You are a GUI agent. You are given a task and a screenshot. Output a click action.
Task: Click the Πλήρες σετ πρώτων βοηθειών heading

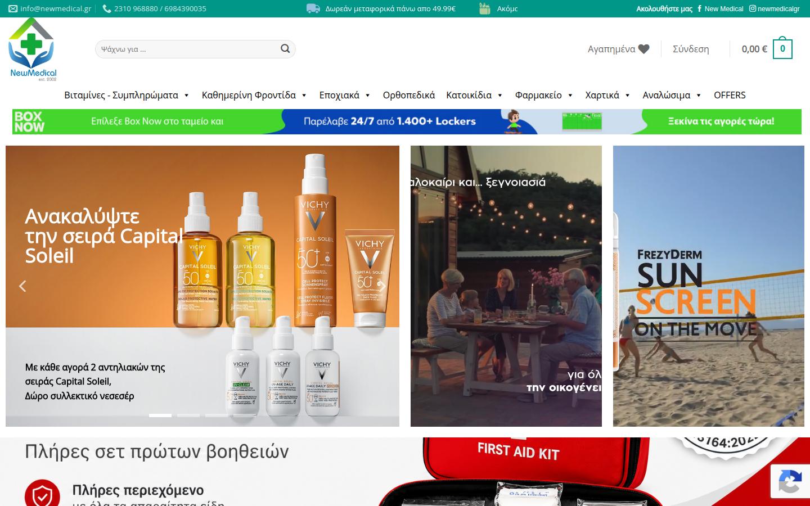157,451
